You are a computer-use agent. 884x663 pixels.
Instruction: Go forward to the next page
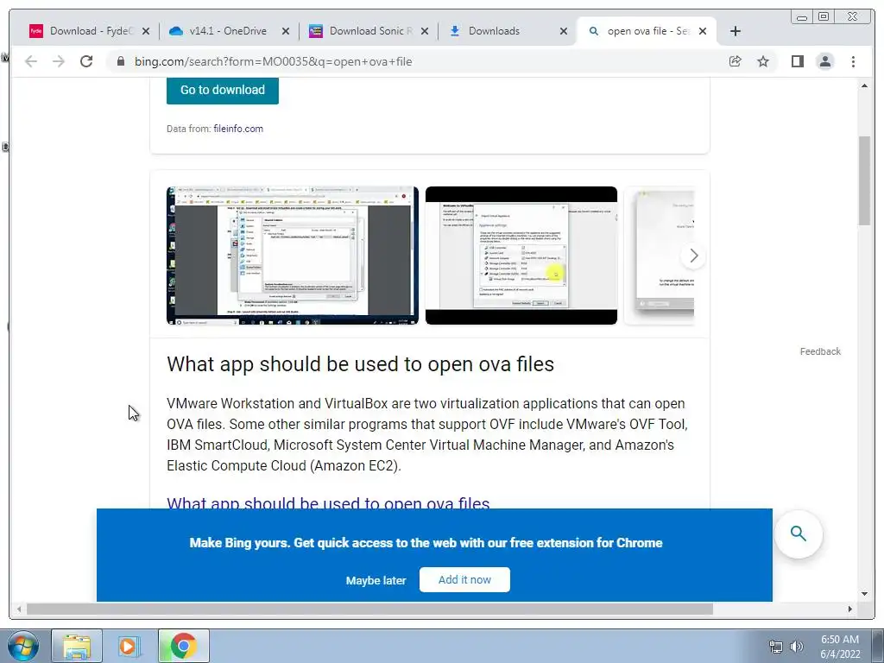click(59, 61)
